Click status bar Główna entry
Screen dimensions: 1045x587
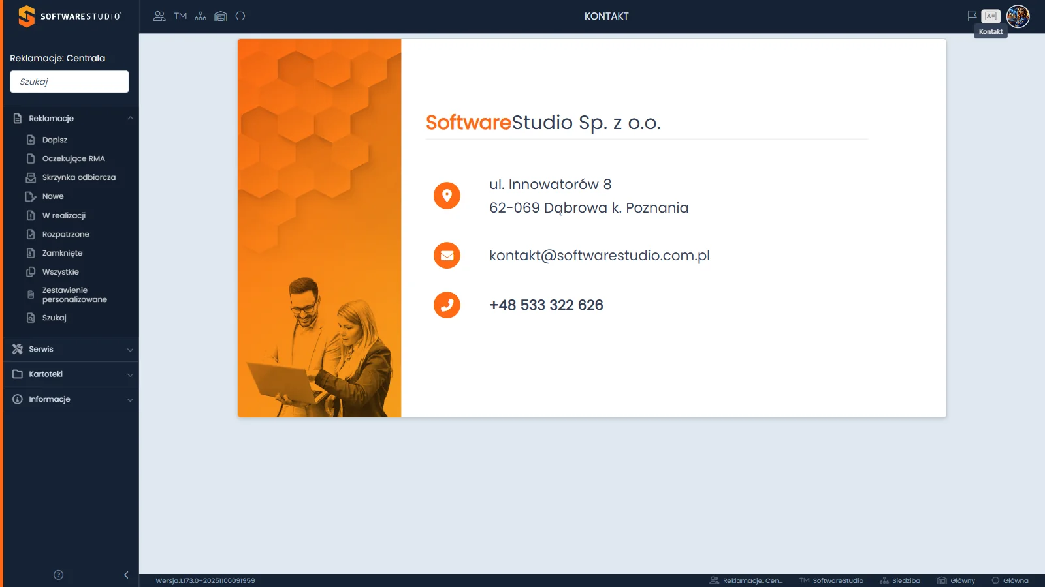point(1010,580)
